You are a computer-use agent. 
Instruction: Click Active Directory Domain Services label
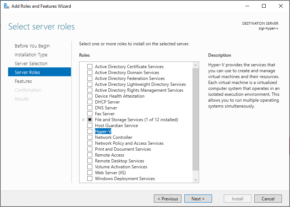(127, 73)
